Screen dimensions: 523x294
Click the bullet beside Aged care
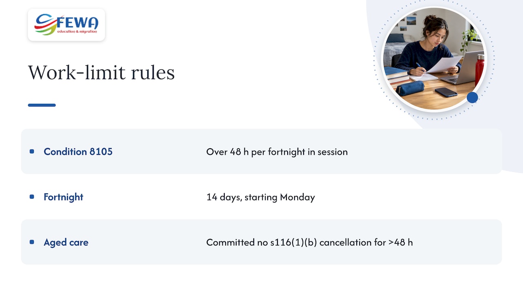tap(32, 242)
